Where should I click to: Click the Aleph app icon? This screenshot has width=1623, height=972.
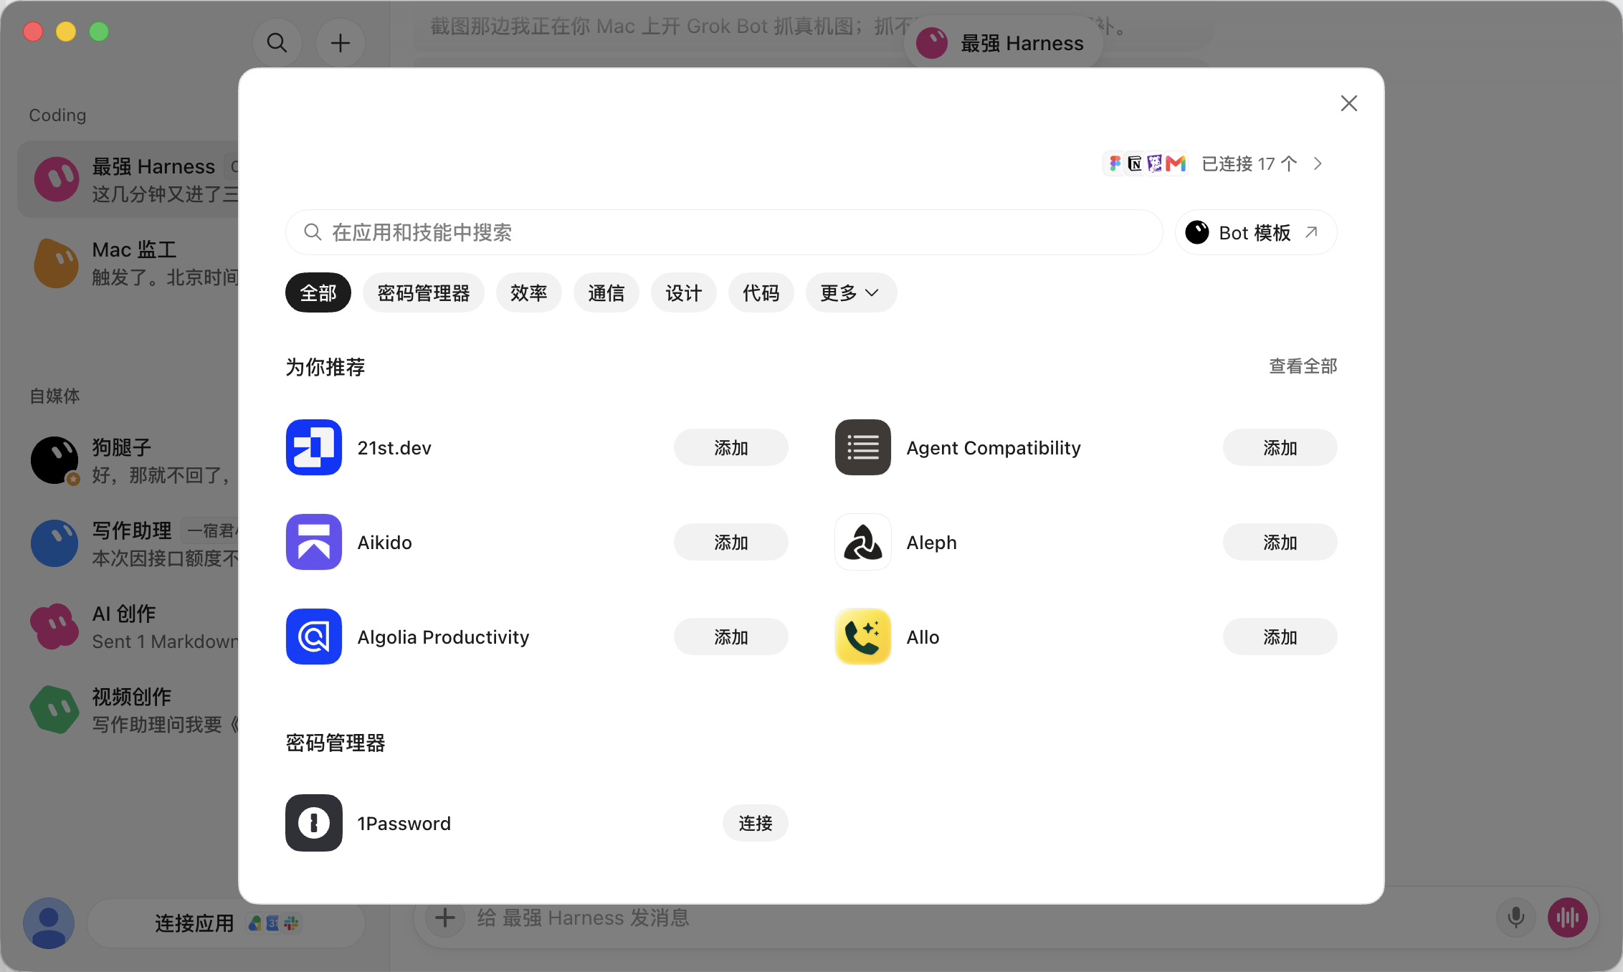863,542
